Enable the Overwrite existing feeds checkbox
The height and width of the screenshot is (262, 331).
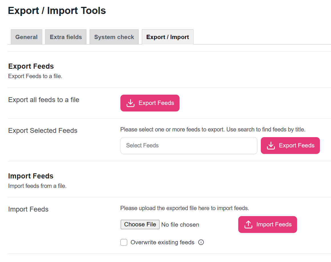pyautogui.click(x=124, y=242)
